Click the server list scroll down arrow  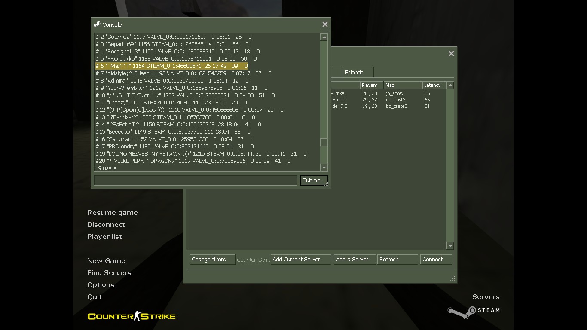450,246
